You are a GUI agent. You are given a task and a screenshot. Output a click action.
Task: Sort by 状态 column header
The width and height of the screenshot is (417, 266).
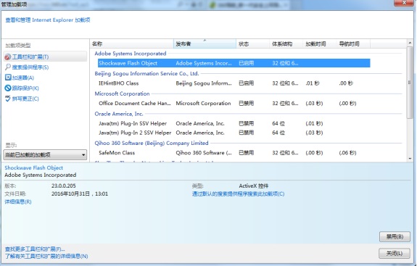(x=253, y=43)
